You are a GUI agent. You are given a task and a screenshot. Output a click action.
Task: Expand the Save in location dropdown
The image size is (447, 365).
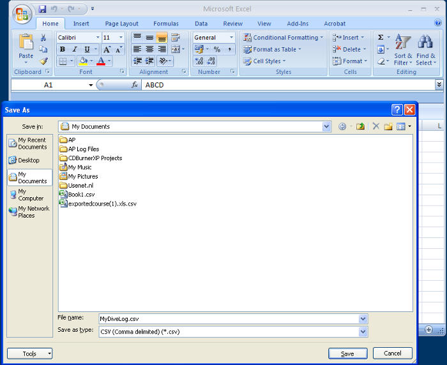(x=327, y=126)
